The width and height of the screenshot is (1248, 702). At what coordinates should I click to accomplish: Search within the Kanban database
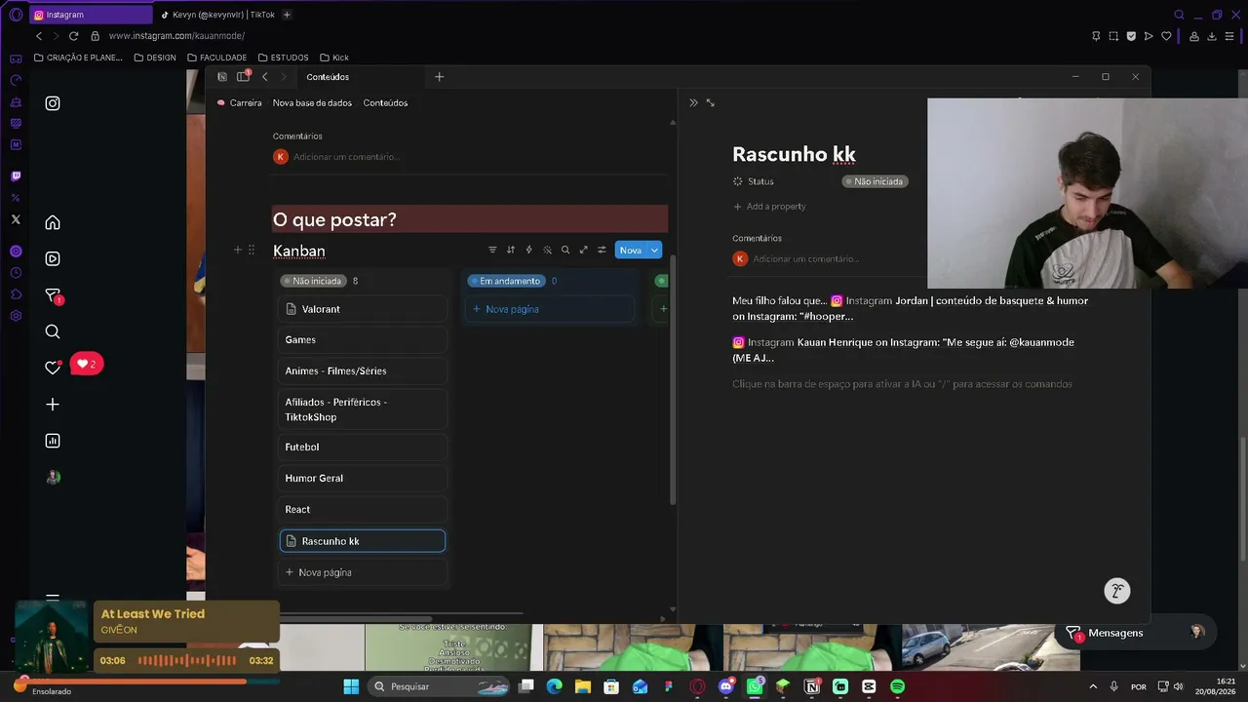pos(565,251)
